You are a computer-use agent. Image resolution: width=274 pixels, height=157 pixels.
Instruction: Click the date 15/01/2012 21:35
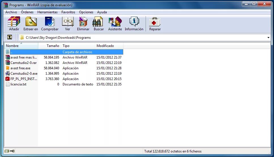pos(109,84)
